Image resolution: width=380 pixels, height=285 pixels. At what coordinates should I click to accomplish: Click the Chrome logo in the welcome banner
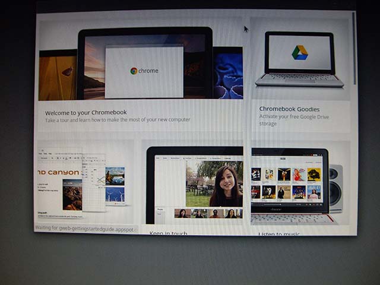[x=134, y=71]
